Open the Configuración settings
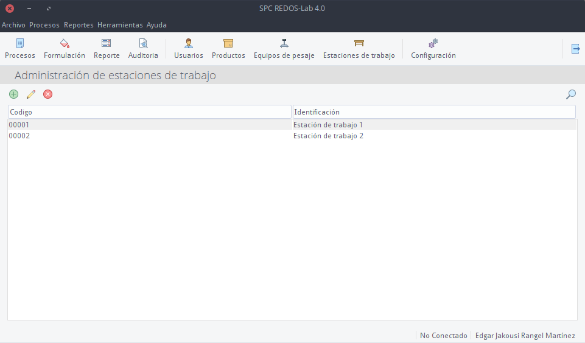This screenshot has width=585, height=343. [x=433, y=49]
